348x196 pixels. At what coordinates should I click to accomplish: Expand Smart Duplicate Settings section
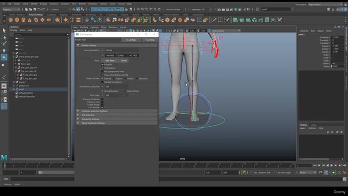[78, 123]
